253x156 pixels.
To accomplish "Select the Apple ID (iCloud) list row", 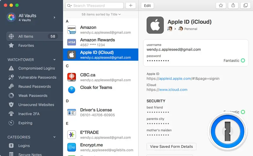I will (101, 54).
